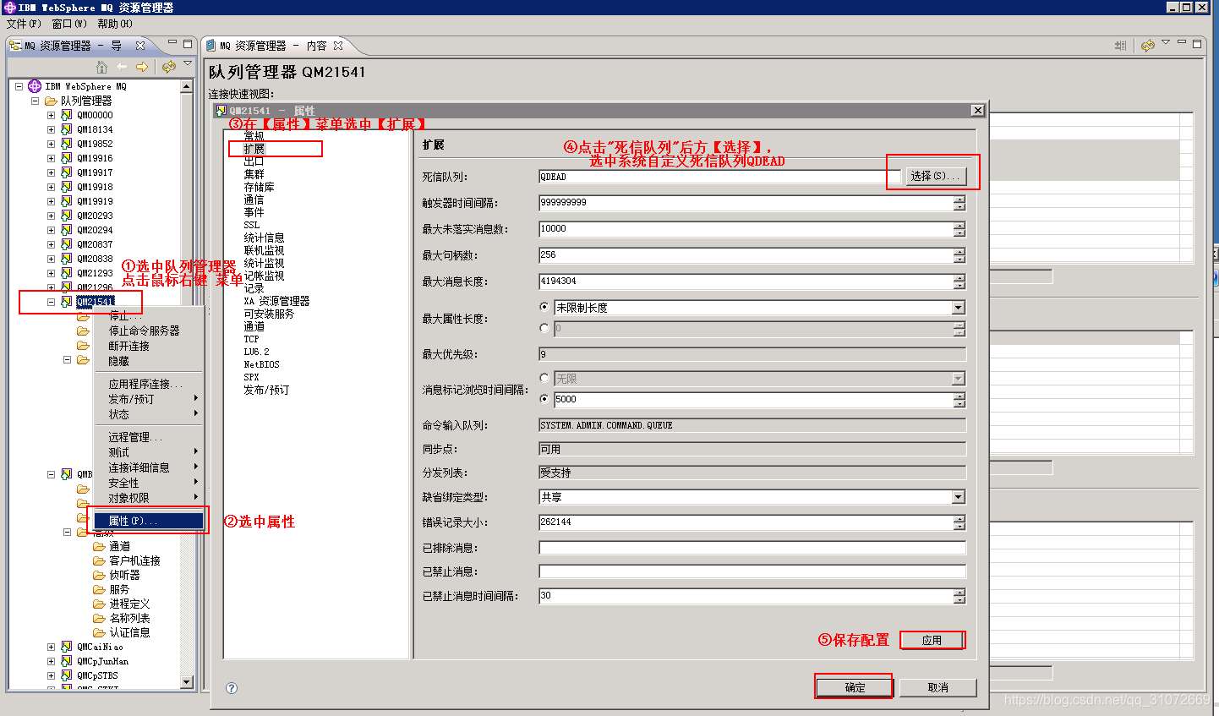Viewport: 1219px width, 716px height.
Task: Click the 错误记录大小 field showing 262144
Action: 746,522
